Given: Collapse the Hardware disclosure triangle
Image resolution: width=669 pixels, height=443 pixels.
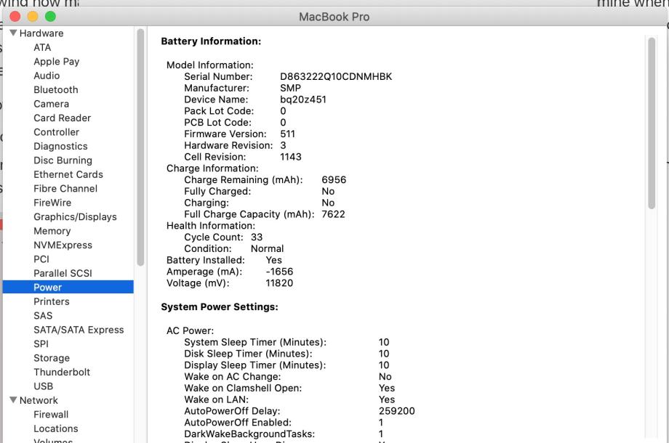Looking at the screenshot, I should coord(13,33).
